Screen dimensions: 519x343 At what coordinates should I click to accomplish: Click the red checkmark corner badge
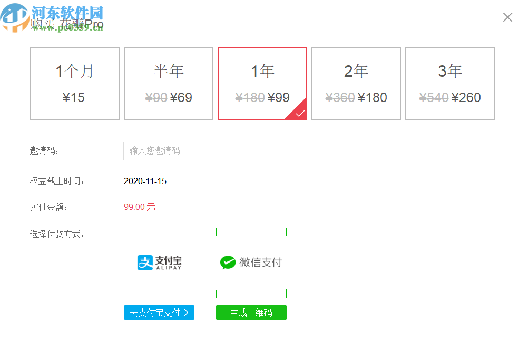pos(300,113)
